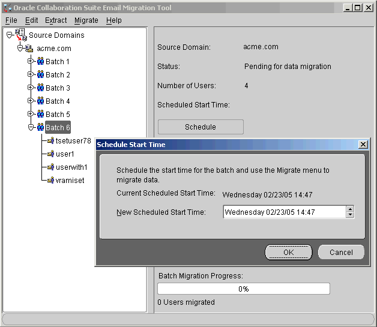The height and width of the screenshot is (327, 377).
Task: Click the Source Domain value acme.com
Action: [x=261, y=47]
